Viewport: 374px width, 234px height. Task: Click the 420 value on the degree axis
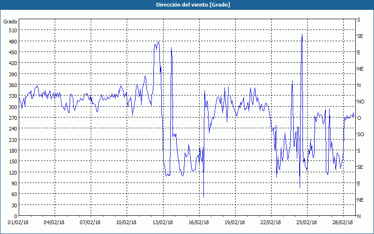[x=13, y=63]
